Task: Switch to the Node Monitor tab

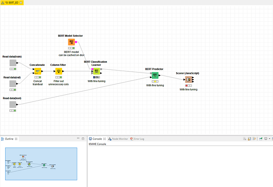Action: point(118,139)
